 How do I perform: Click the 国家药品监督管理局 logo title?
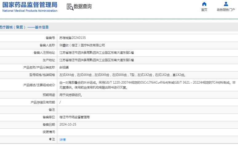pyautogui.click(x=30, y=5)
